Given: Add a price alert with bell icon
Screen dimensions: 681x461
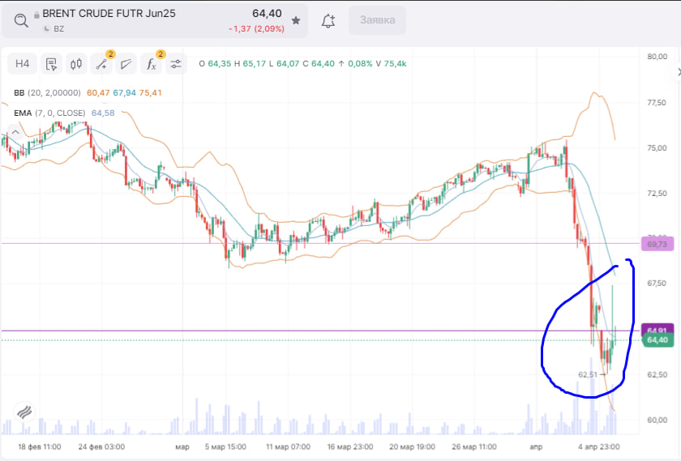Looking at the screenshot, I should coord(328,21).
